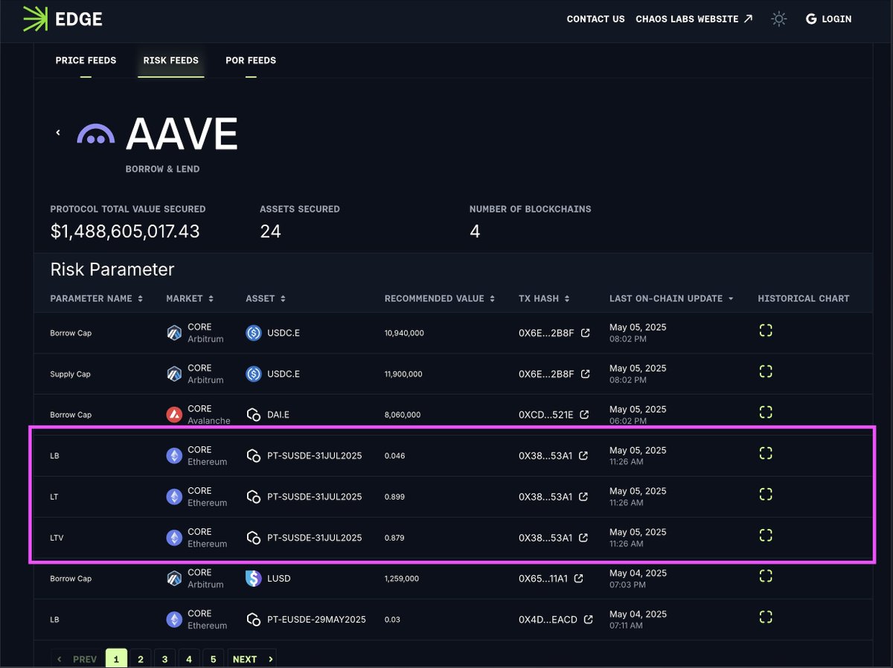Open historical chart for LUSD Borrow Cap
The width and height of the screenshot is (893, 668).
[766, 576]
